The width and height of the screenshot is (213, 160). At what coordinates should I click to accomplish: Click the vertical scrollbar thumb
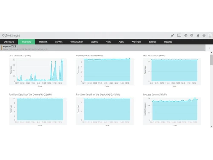tap(212, 60)
